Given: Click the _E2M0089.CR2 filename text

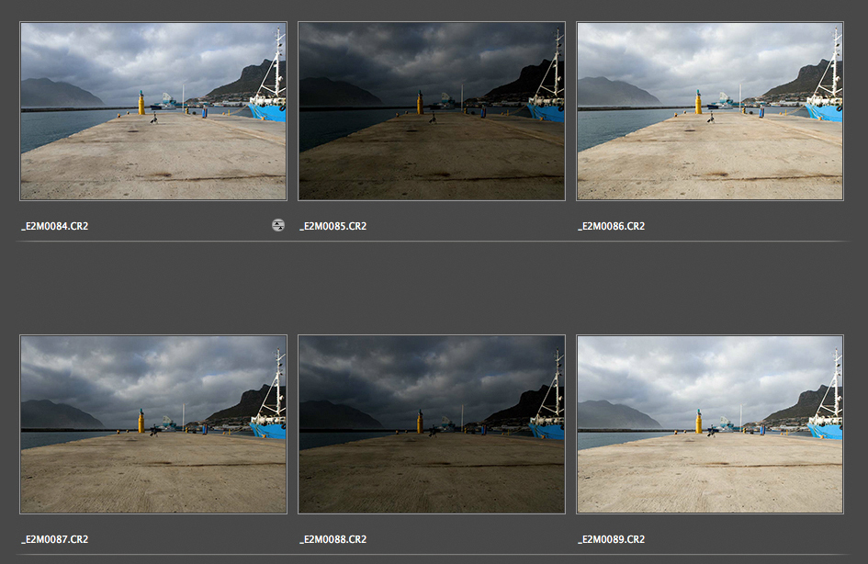Looking at the screenshot, I should tap(612, 539).
